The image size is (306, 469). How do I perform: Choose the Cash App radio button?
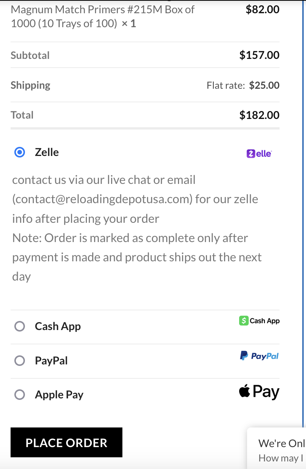tap(20, 326)
